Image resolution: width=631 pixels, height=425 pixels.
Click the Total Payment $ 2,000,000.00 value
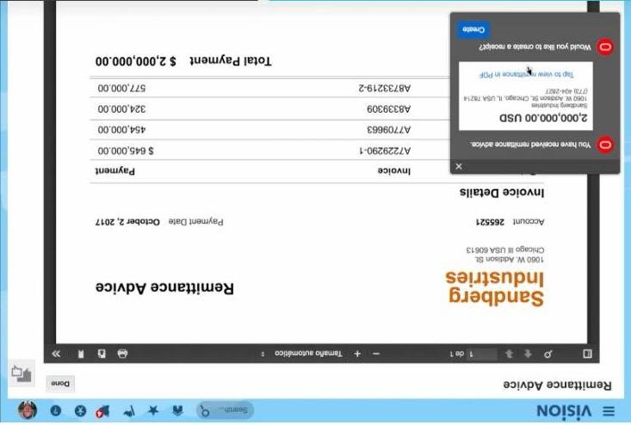click(x=136, y=61)
